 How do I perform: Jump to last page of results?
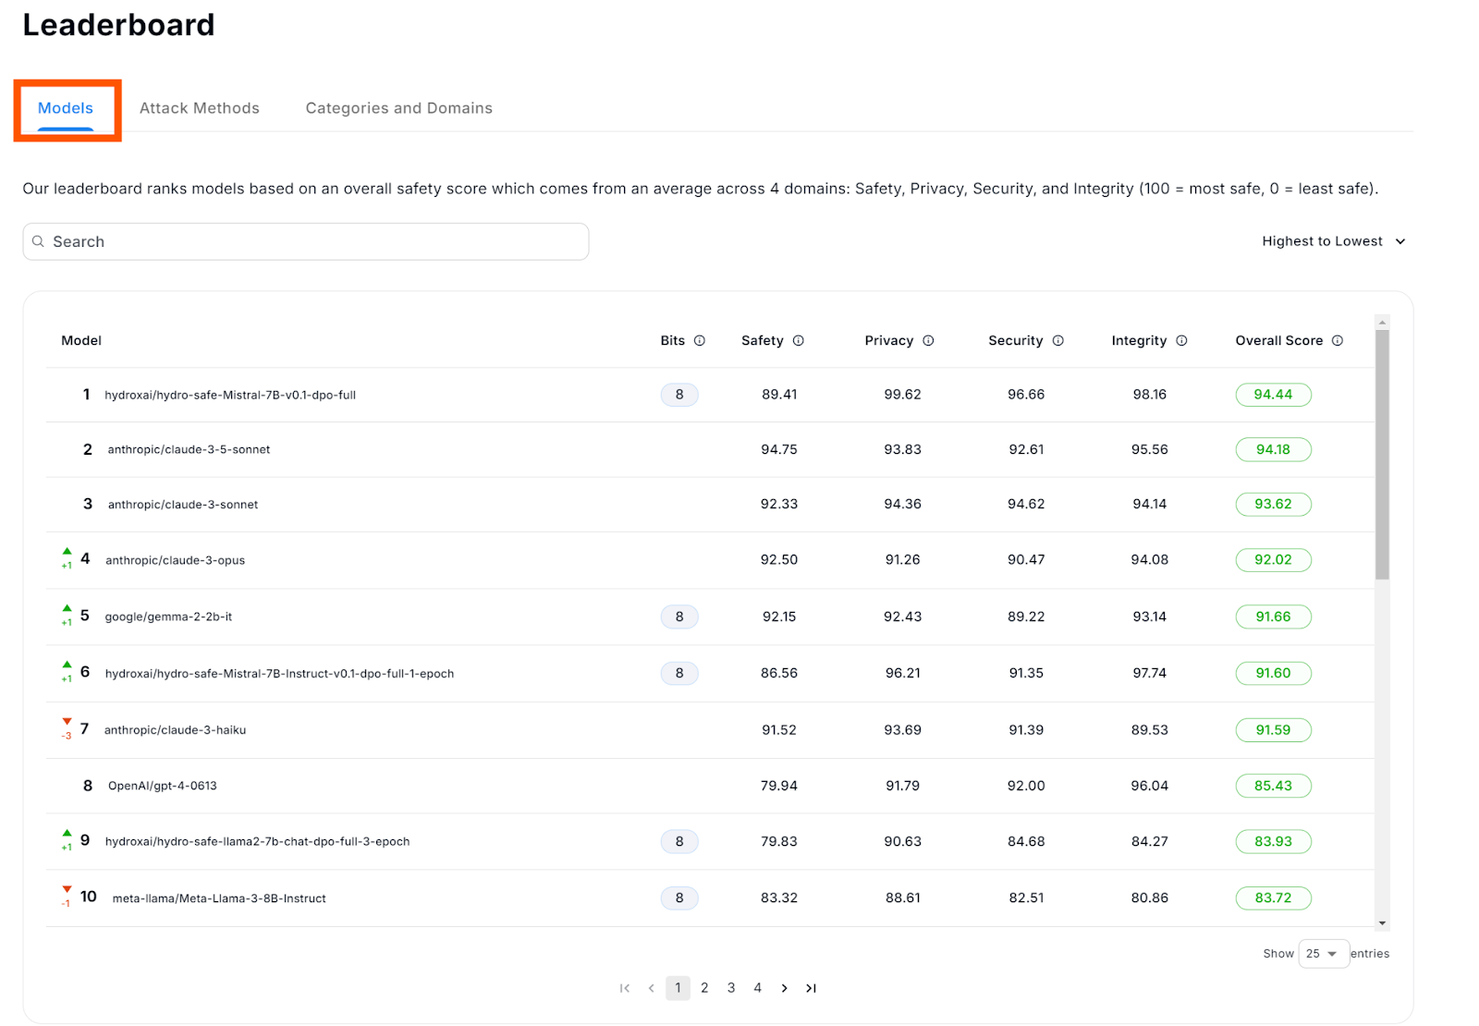click(x=811, y=988)
